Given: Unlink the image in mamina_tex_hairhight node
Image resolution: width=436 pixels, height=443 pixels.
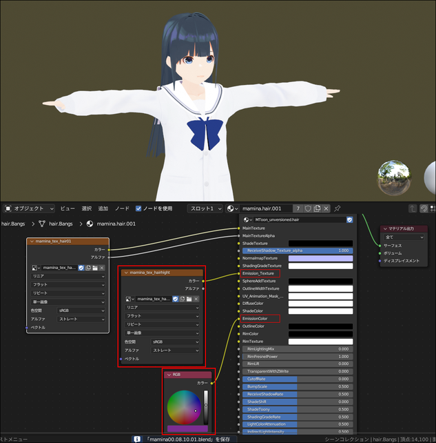Looking at the screenshot, I should (x=196, y=299).
